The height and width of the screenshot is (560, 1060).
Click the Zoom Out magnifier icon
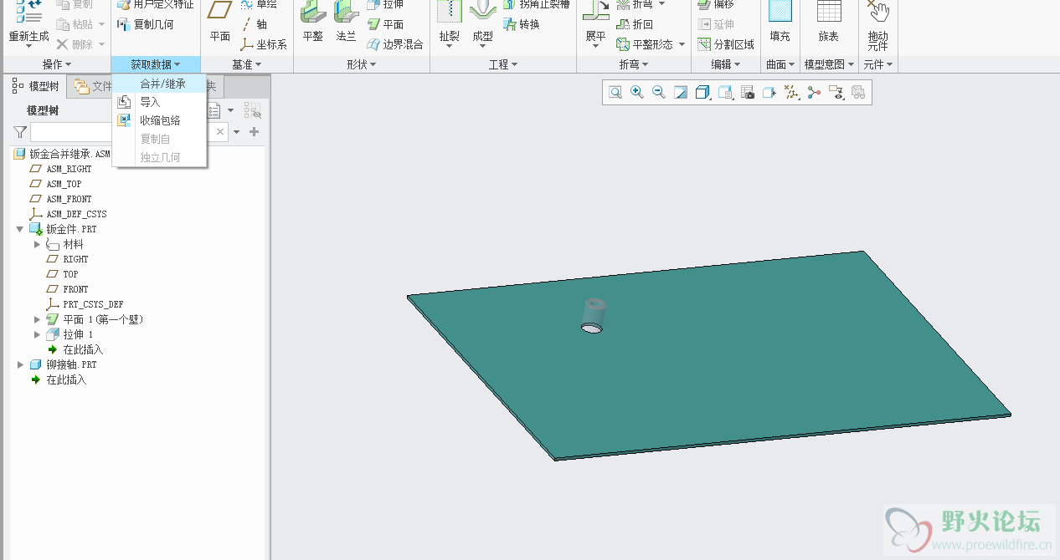click(x=659, y=93)
